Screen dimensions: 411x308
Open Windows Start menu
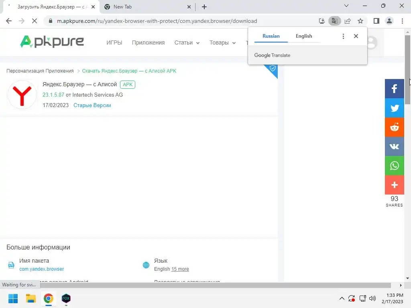coord(13,298)
